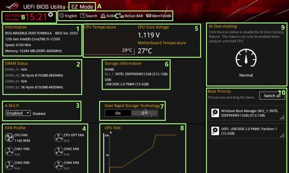
Task: Click the 12th Gen Intel Core i5-12500 line
Action: 32,39
